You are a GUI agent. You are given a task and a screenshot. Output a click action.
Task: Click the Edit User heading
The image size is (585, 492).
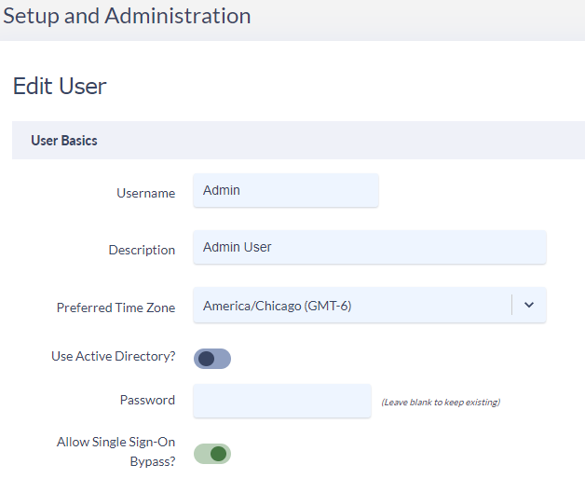(60, 87)
